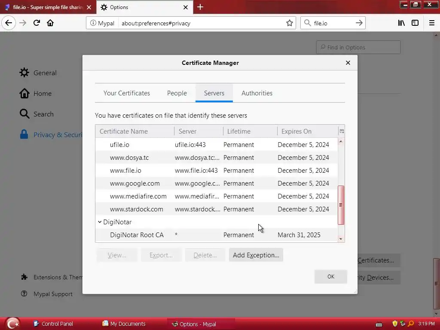This screenshot has width=440, height=330.
Task: Click the file.io search input field
Action: [333, 23]
